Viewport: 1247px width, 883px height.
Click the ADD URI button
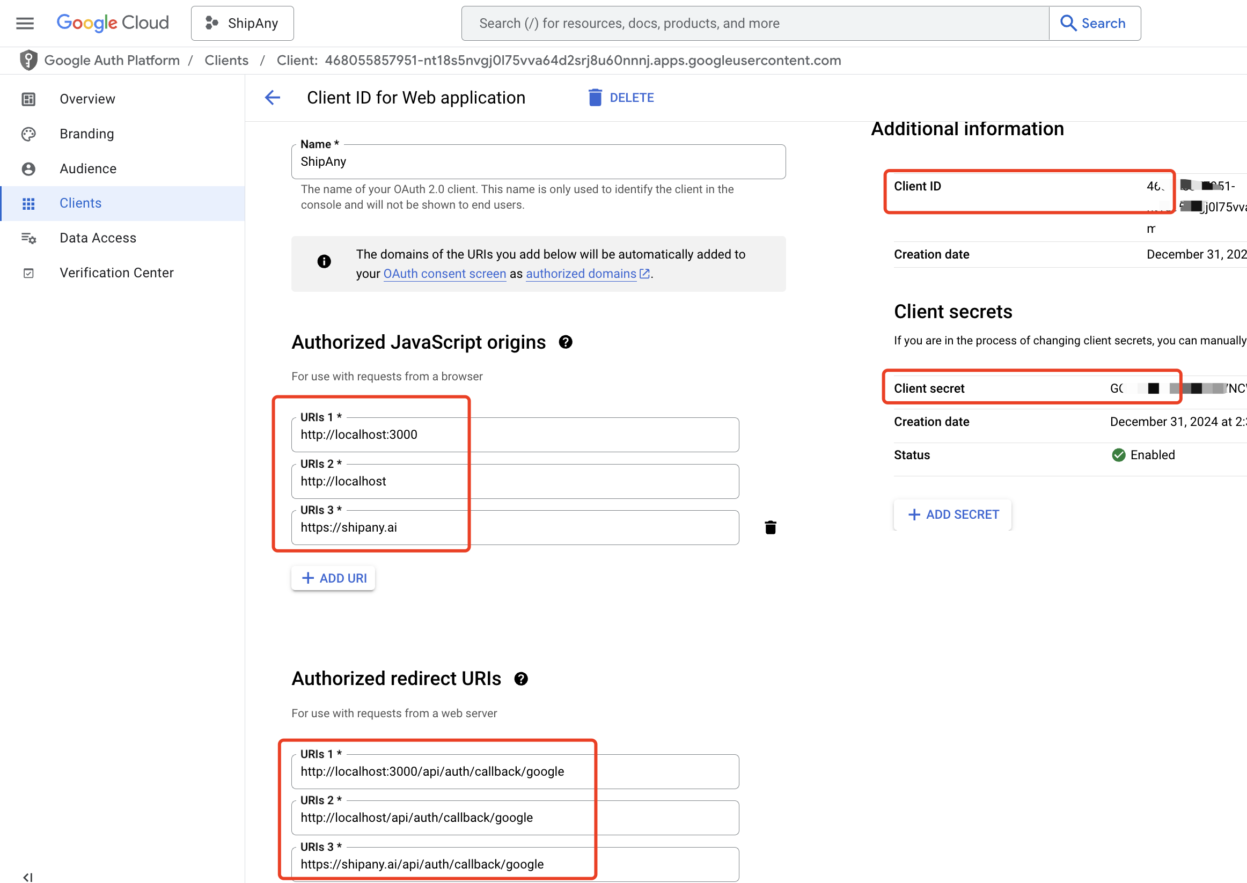(x=333, y=578)
